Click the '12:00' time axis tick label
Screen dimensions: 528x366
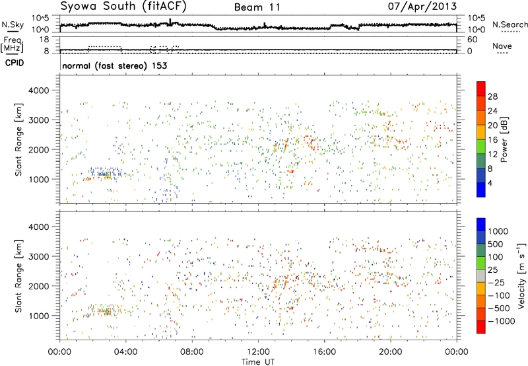point(258,352)
